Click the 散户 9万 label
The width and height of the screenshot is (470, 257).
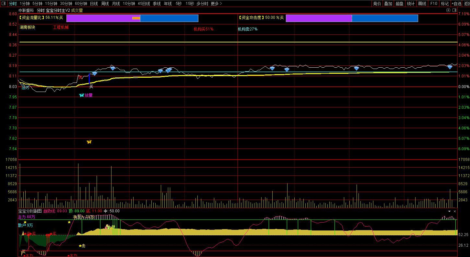(26, 225)
